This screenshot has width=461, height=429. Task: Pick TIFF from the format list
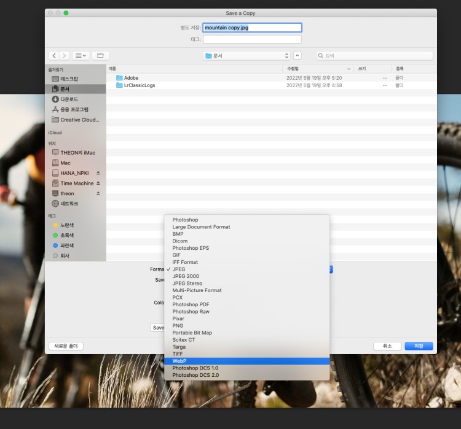pyautogui.click(x=178, y=354)
